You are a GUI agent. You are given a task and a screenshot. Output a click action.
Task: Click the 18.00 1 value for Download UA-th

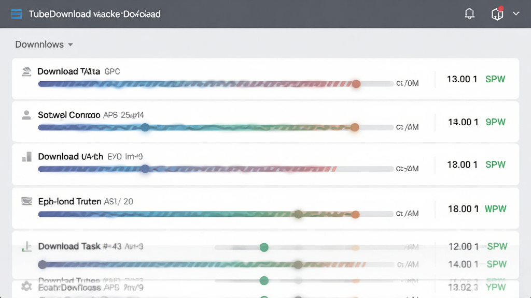[x=462, y=165]
